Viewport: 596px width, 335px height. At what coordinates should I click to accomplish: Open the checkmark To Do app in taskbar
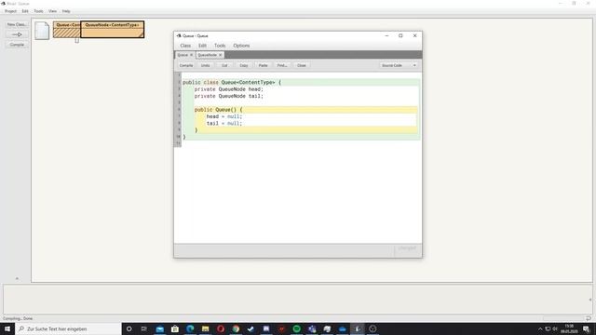coord(251,328)
